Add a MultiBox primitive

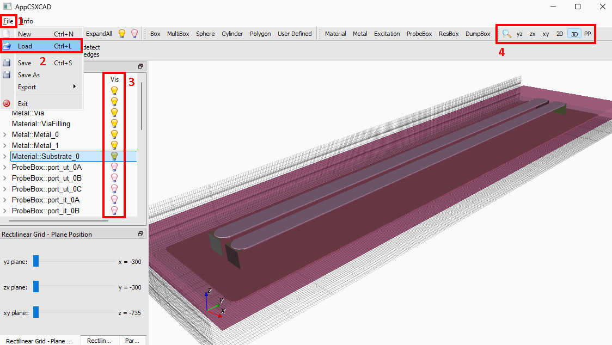pyautogui.click(x=178, y=34)
